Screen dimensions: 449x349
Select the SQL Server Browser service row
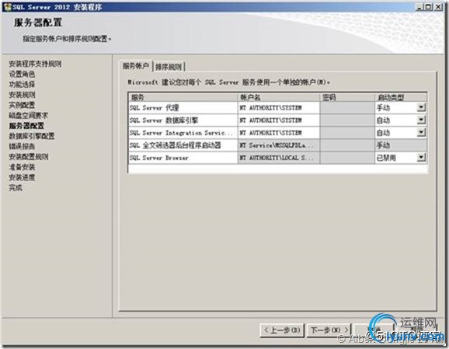pyautogui.click(x=277, y=158)
